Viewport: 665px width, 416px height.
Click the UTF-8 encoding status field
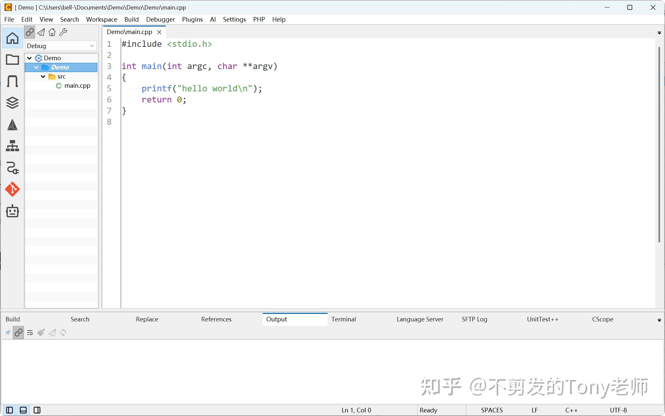tap(618, 410)
